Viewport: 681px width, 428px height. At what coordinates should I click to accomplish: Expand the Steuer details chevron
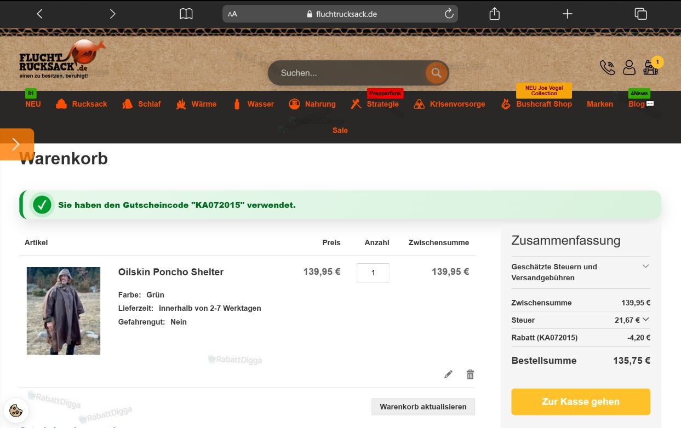coord(645,320)
